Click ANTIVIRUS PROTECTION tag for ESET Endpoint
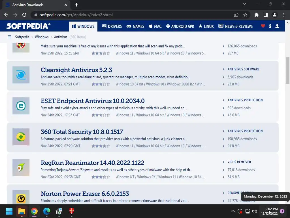The width and height of the screenshot is (290, 218). click(x=245, y=100)
